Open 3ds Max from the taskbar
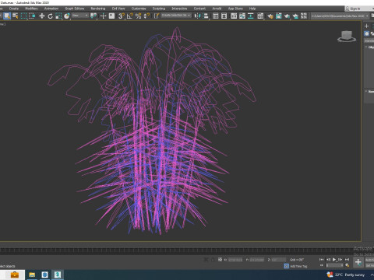This screenshot has width=374, height=280. pos(58,275)
